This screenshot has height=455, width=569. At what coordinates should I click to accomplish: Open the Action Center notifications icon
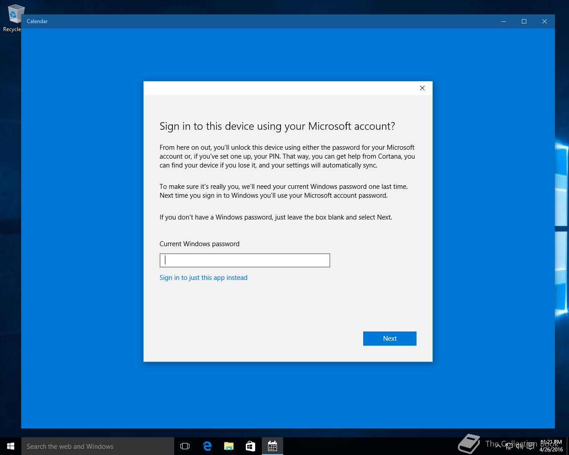[530, 446]
